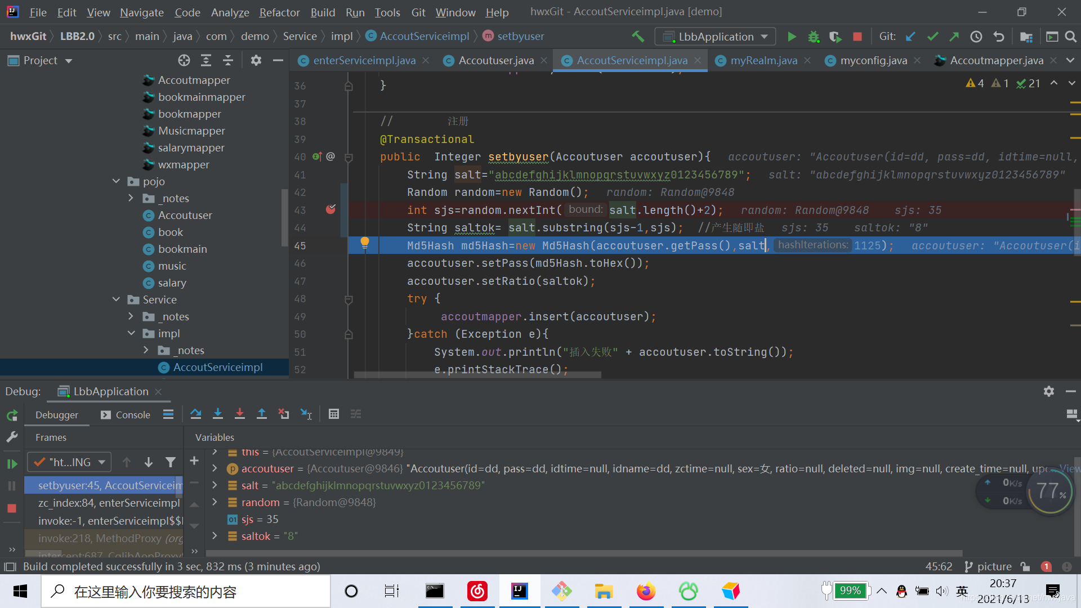Open the LbbApplication run configuration dropdown
1081x608 pixels.
point(715,37)
